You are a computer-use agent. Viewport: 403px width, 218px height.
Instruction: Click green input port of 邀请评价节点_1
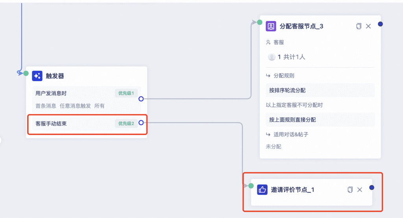[251, 186]
